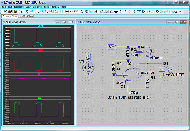190x131 pixels.
Task: Click the BC337-25 transistor label
Action: [148, 73]
